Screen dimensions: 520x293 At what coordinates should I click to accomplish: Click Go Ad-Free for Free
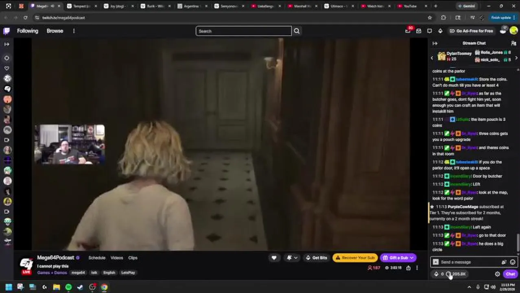[471, 31]
